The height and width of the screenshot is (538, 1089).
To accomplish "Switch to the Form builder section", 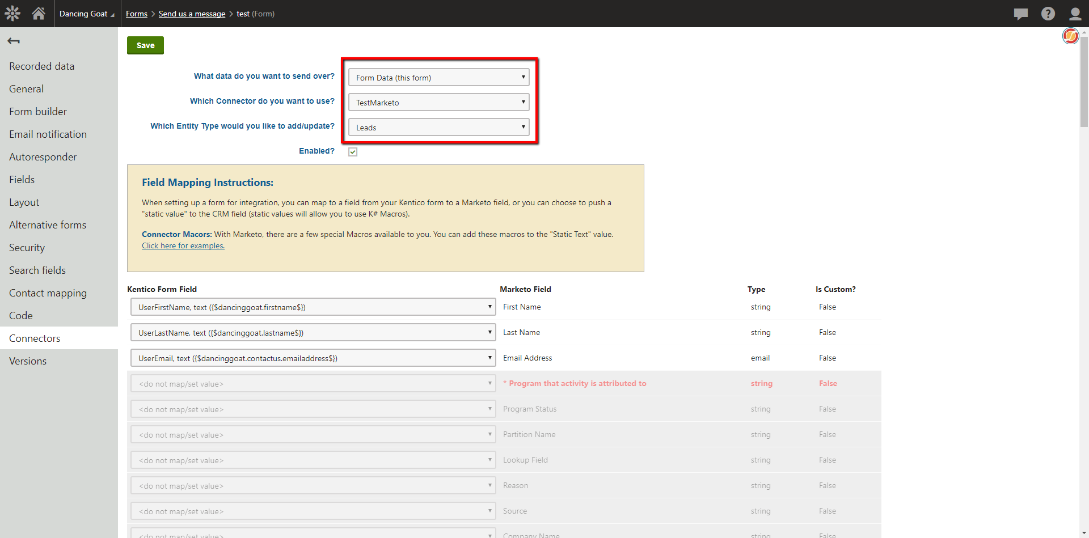I will [38, 111].
